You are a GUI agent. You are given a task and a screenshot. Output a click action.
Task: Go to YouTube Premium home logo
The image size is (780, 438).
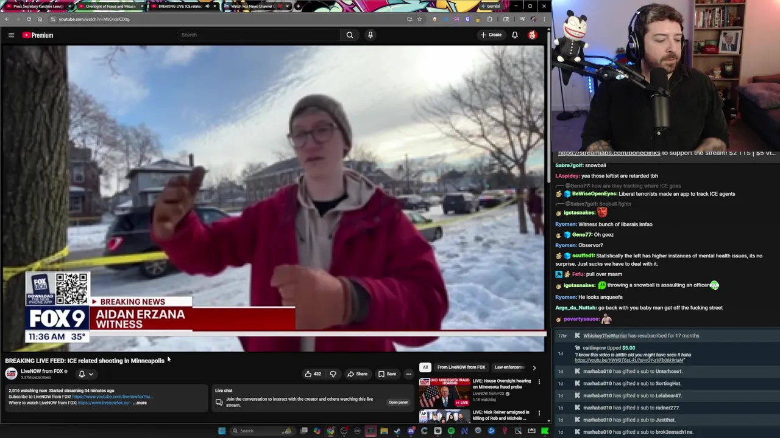pos(38,35)
